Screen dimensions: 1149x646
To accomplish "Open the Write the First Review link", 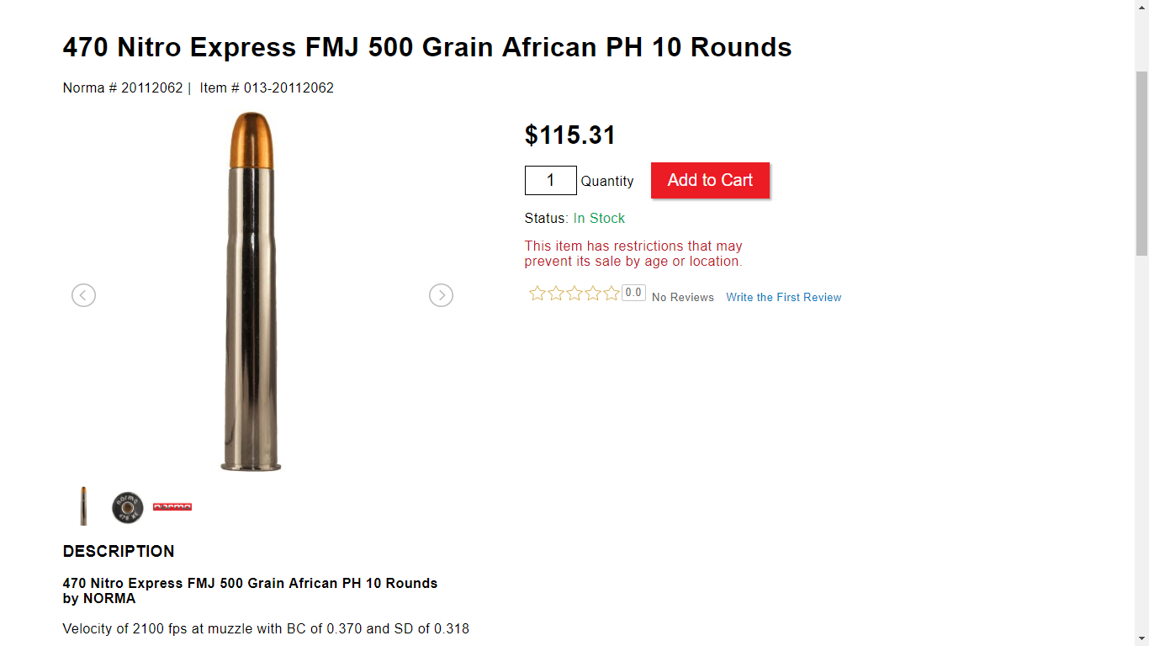I will [783, 298].
